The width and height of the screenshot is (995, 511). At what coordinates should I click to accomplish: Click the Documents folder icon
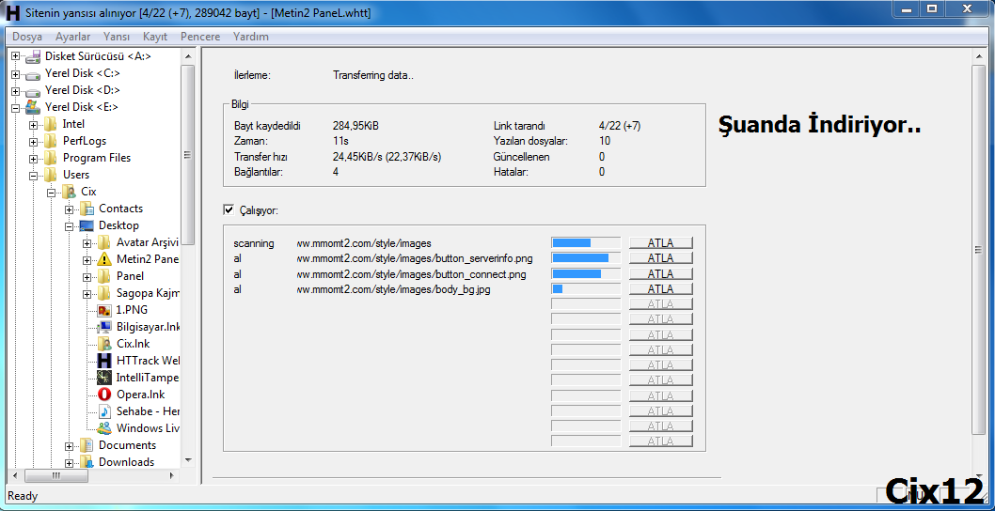(x=87, y=445)
